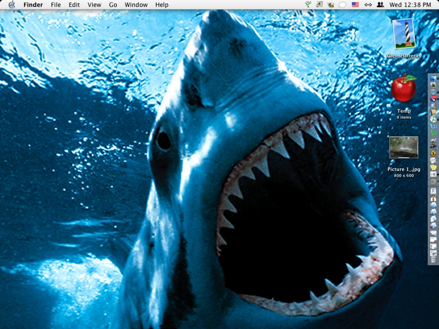Select the Temp apple folder icon
439x329 pixels.
pyautogui.click(x=404, y=89)
